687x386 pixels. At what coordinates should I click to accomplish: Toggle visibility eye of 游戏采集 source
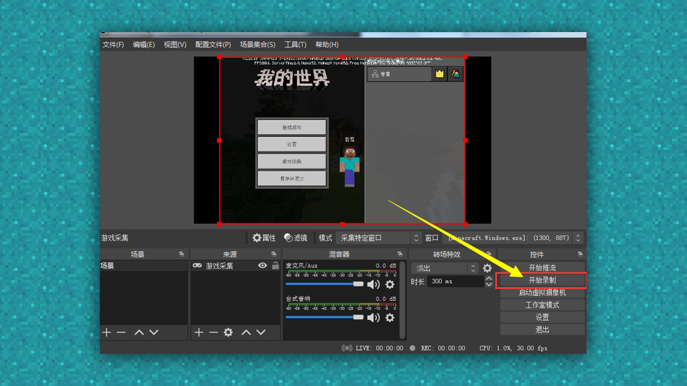(262, 266)
